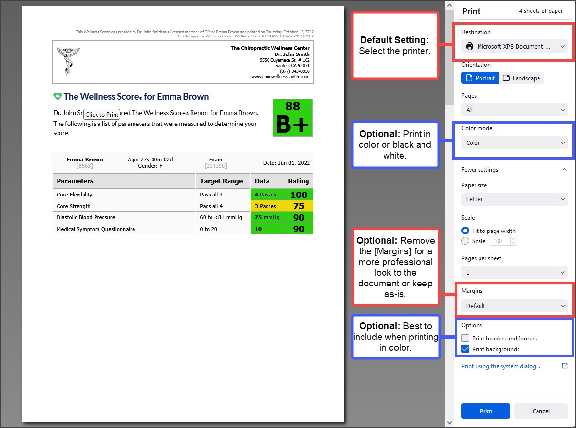Screen dimensions: 576x428
Task: Click the chiropractic caduceus logo in preview
Action: point(68,61)
